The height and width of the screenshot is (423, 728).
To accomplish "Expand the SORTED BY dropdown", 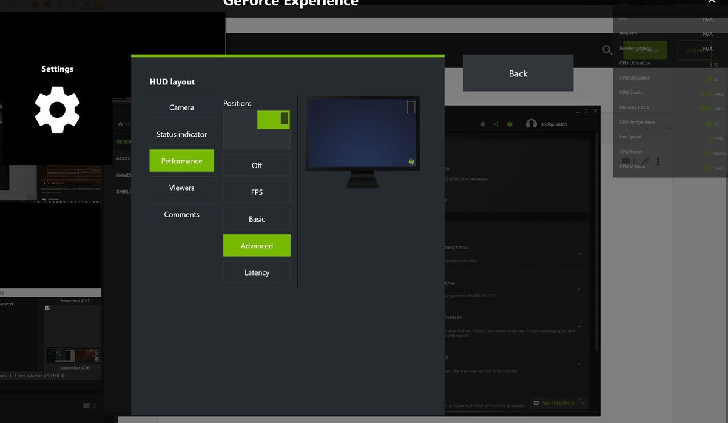I will click(669, 128).
